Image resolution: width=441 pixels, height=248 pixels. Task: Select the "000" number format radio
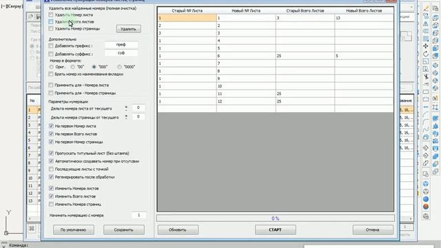point(94,67)
